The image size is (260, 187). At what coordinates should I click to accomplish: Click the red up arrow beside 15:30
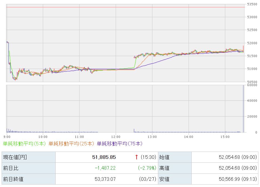(x=136, y=157)
